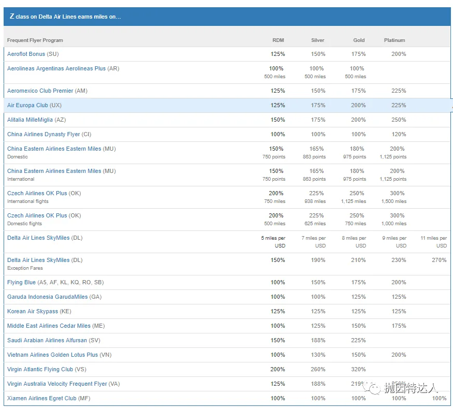The height and width of the screenshot is (408, 453).
Task: Click the 'Z class on Delta Air Lines' title
Action: (x=66, y=17)
